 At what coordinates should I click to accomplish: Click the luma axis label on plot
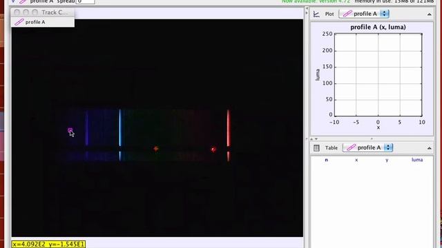(318, 75)
